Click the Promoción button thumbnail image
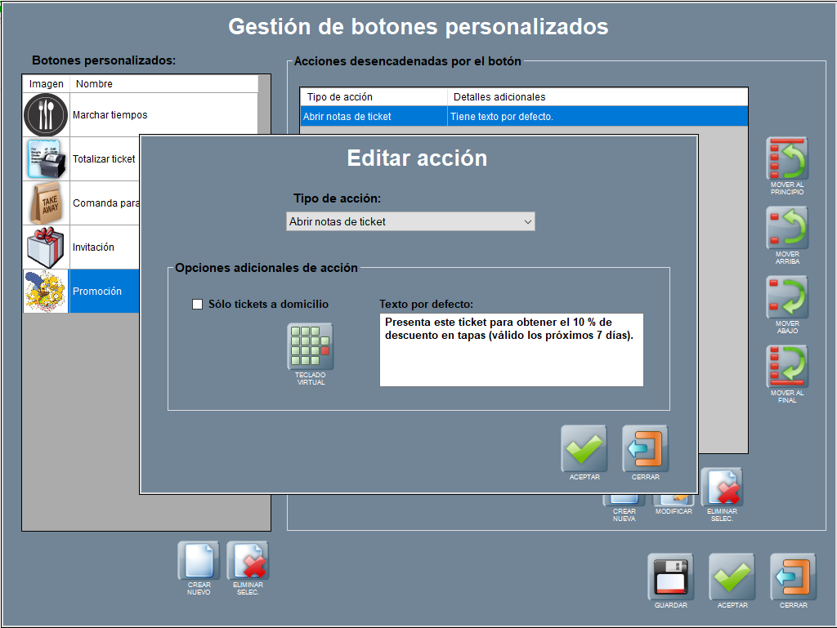Image resolution: width=837 pixels, height=628 pixels. tap(46, 292)
